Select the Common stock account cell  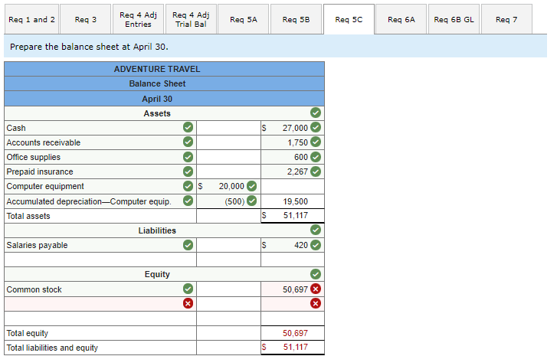tap(100, 289)
